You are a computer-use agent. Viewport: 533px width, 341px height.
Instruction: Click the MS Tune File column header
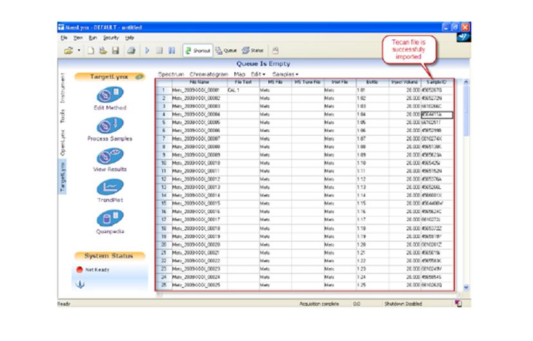[308, 82]
